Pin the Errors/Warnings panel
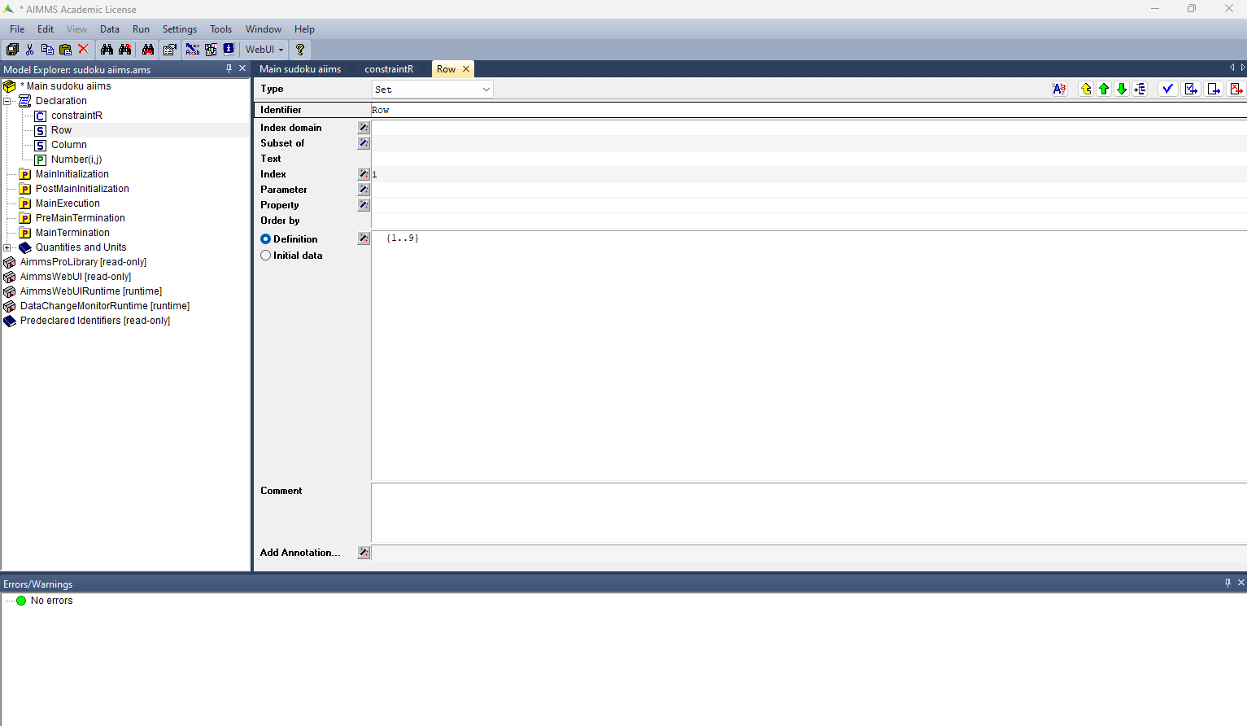Screen dimensions: 1247x726 (1227, 583)
